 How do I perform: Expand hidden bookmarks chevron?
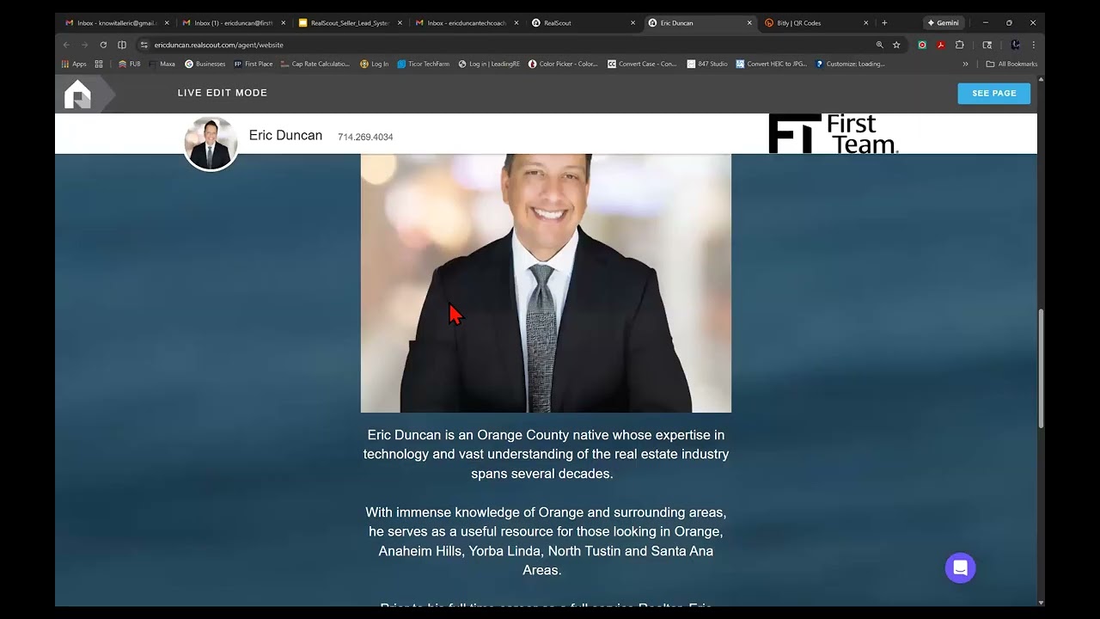click(x=965, y=64)
